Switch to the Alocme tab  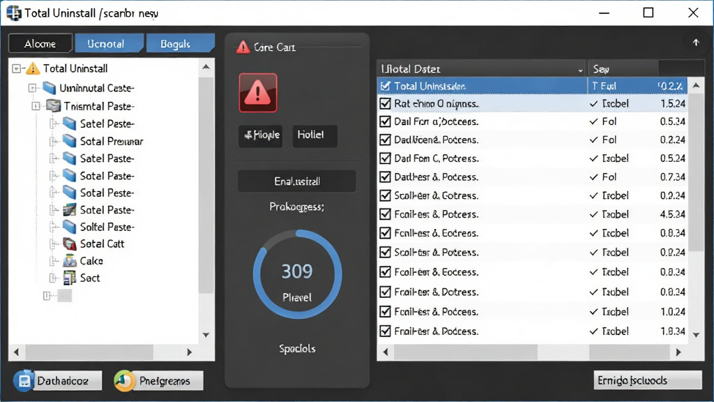(x=40, y=44)
